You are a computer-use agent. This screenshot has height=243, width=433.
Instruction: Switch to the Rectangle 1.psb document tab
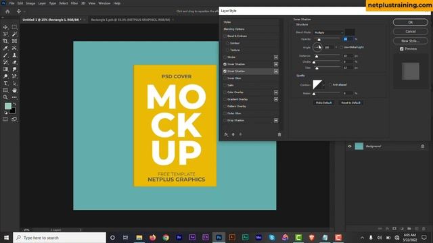131,20
